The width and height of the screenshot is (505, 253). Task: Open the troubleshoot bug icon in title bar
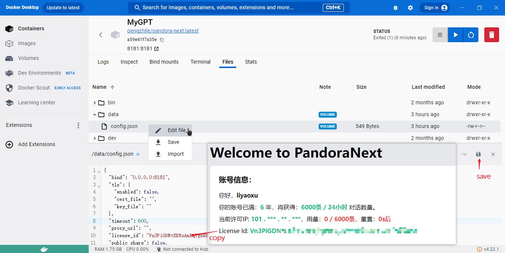tap(396, 8)
